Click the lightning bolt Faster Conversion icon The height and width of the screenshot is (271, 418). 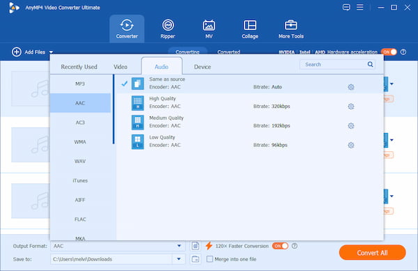pos(209,246)
